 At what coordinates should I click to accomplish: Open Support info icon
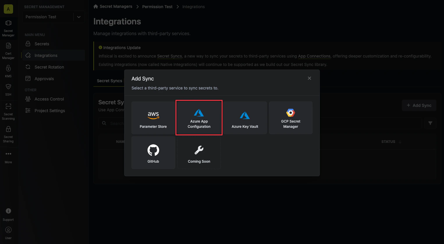coord(8,211)
